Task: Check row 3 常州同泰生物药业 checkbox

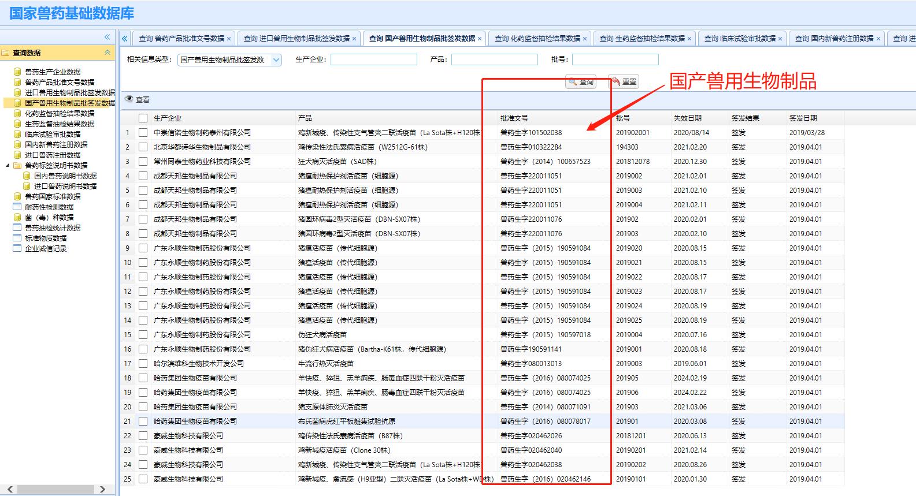Action: click(x=143, y=161)
